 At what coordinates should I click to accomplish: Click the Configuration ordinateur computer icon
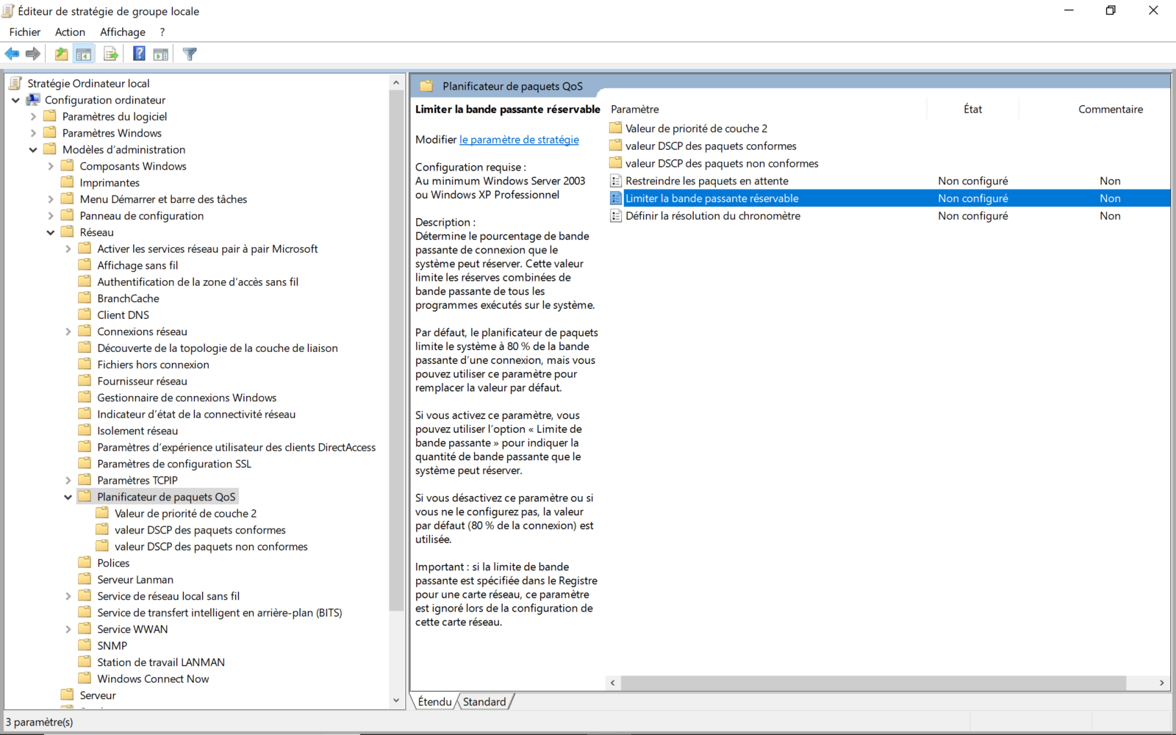pos(34,100)
